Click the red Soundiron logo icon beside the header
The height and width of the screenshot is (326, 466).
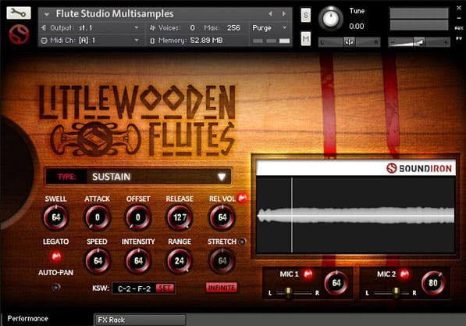(x=19, y=34)
